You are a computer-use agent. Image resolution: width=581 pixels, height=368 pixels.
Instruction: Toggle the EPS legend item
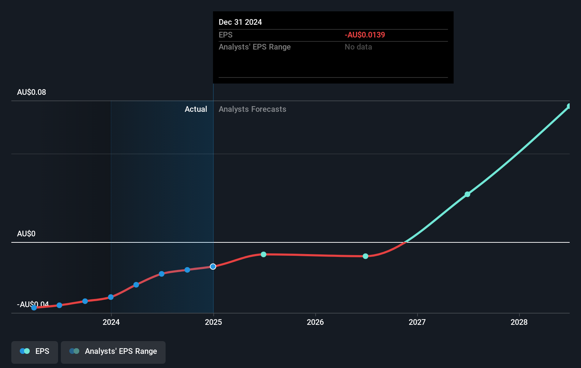(34, 352)
